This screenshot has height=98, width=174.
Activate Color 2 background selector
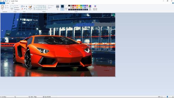coord(66,7)
